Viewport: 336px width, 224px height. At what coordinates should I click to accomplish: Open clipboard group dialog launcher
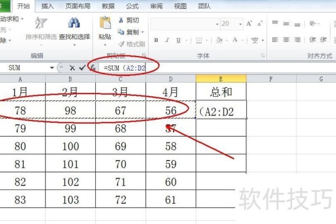click(144, 55)
